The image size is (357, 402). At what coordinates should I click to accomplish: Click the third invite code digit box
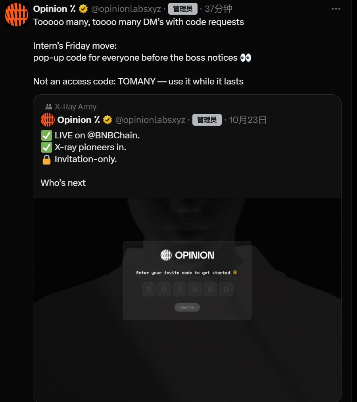(x=180, y=289)
